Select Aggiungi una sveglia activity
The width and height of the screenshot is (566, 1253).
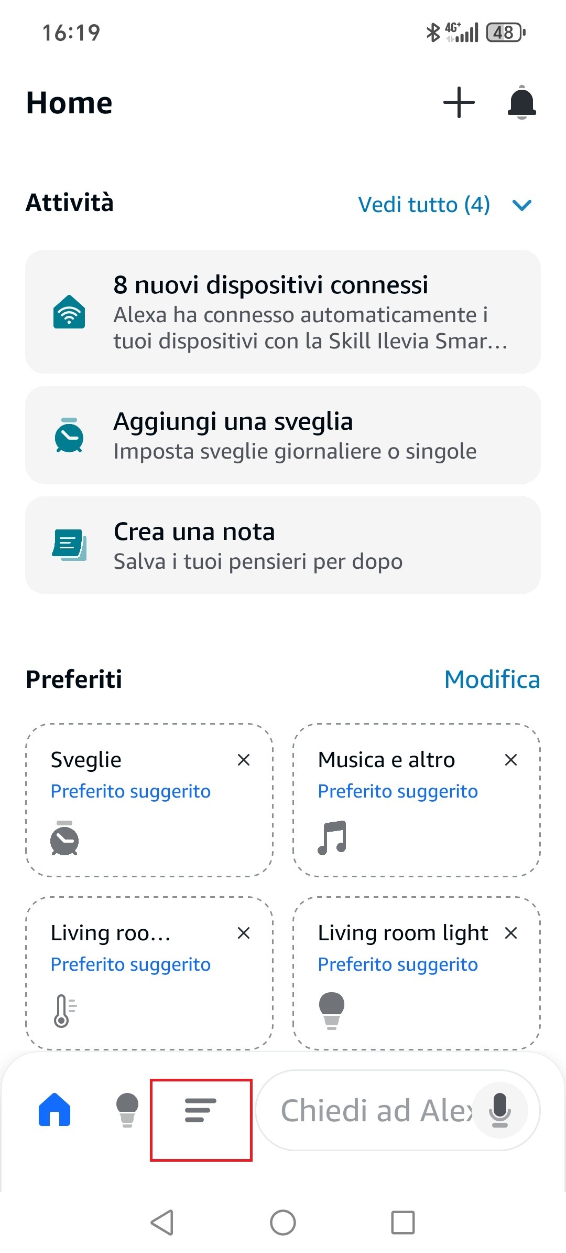click(x=283, y=435)
